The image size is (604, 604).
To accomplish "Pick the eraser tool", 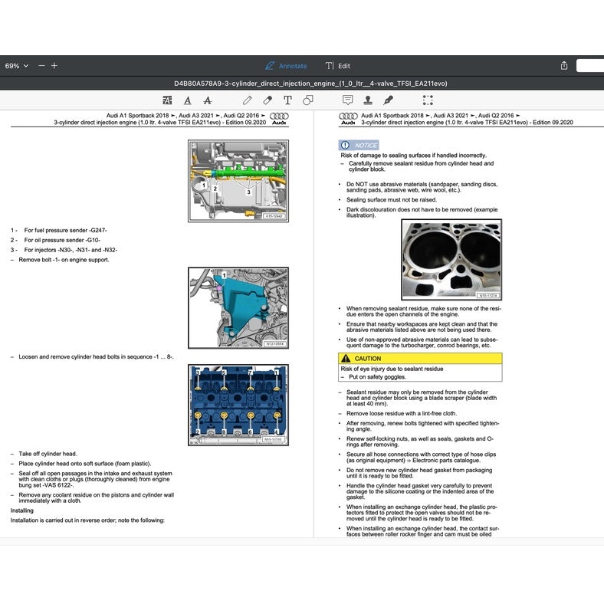I will (x=268, y=100).
